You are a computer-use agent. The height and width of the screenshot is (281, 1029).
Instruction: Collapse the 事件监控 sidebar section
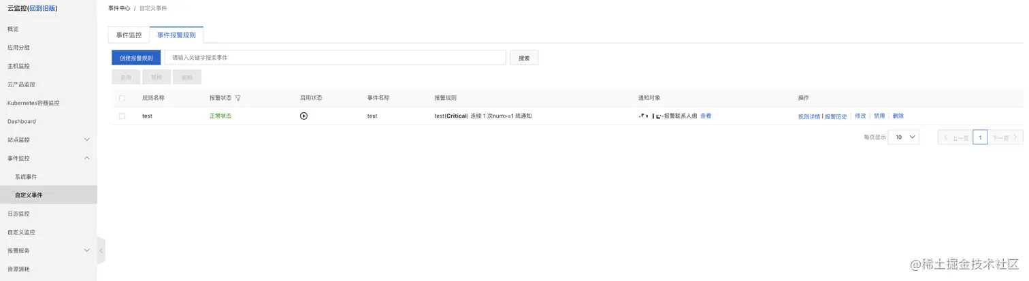(x=86, y=158)
